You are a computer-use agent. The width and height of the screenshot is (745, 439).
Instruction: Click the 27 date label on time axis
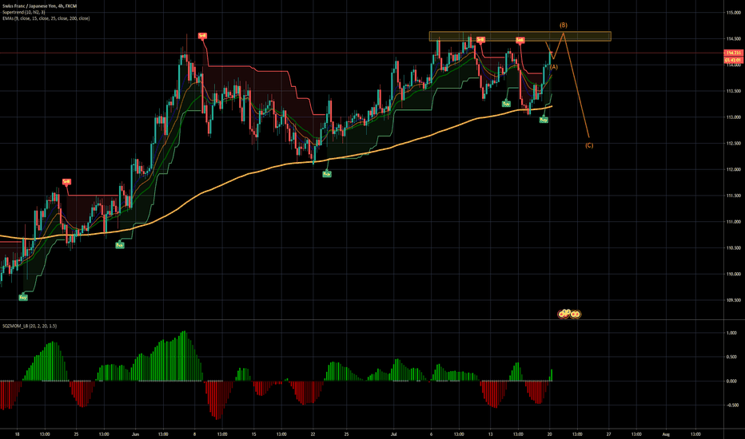click(608, 434)
